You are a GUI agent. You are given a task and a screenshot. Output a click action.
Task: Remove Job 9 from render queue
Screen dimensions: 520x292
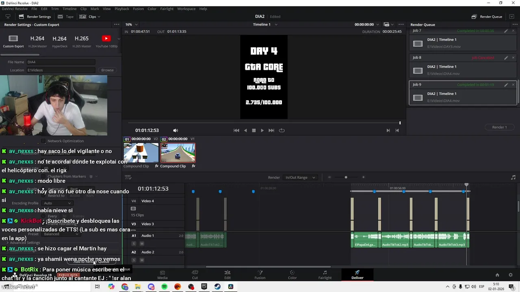[513, 85]
